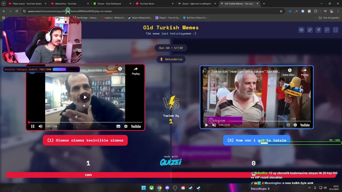Switch to YouTube Music tab

(x=154, y=4)
